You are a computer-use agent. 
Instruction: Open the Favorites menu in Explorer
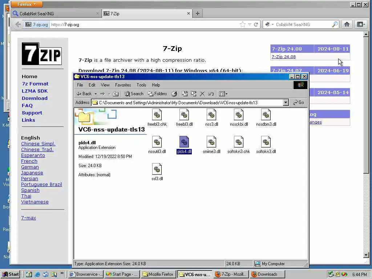click(x=123, y=85)
